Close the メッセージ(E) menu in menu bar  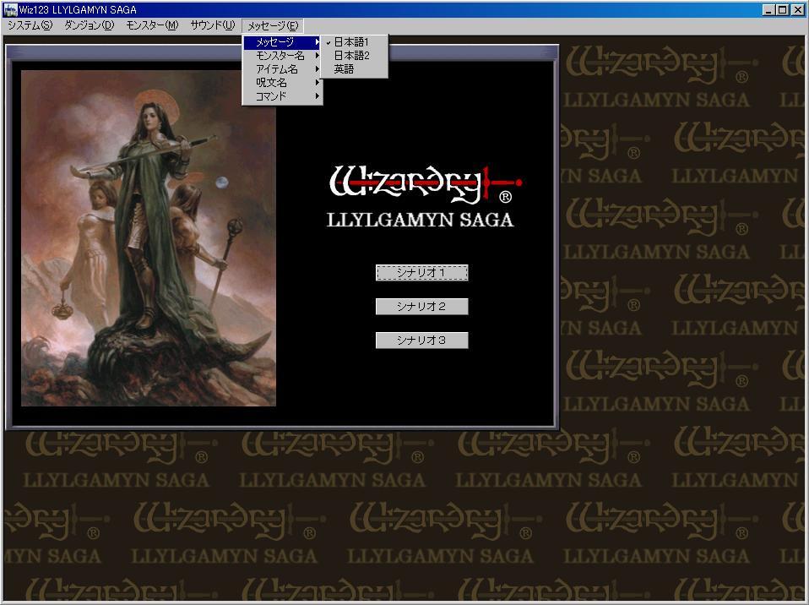[273, 26]
